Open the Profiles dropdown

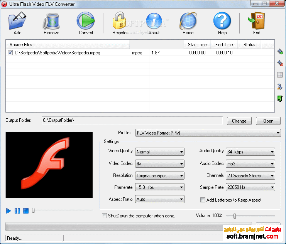coord(208,133)
